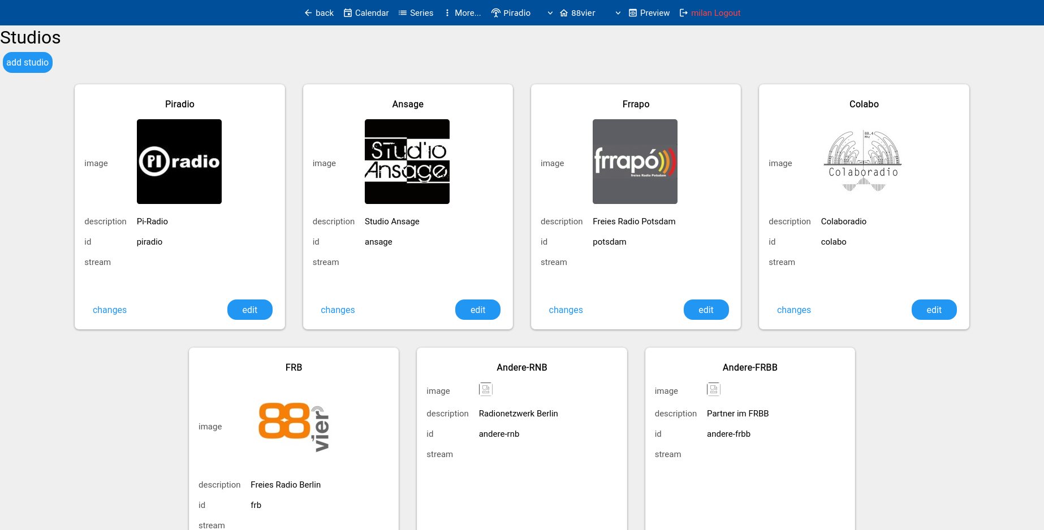This screenshot has width=1044, height=530.
Task: Click the Piradio antenna icon
Action: (x=496, y=13)
